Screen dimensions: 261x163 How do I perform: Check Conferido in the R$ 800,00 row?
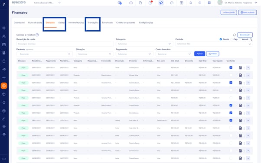pyautogui.click(x=231, y=90)
